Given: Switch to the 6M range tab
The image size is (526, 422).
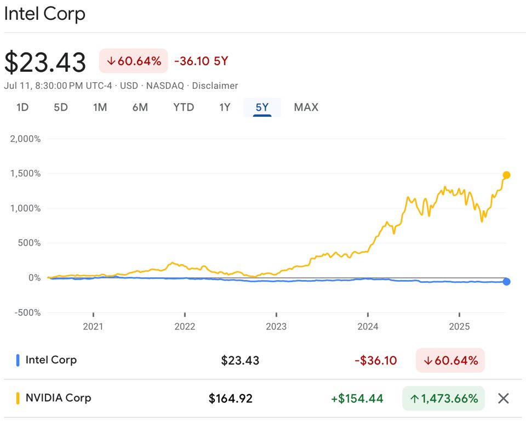Looking at the screenshot, I should point(140,107).
